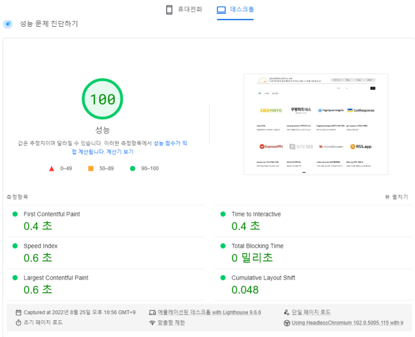Open the 계산기 보기 link
415x337 pixels.
120,152
